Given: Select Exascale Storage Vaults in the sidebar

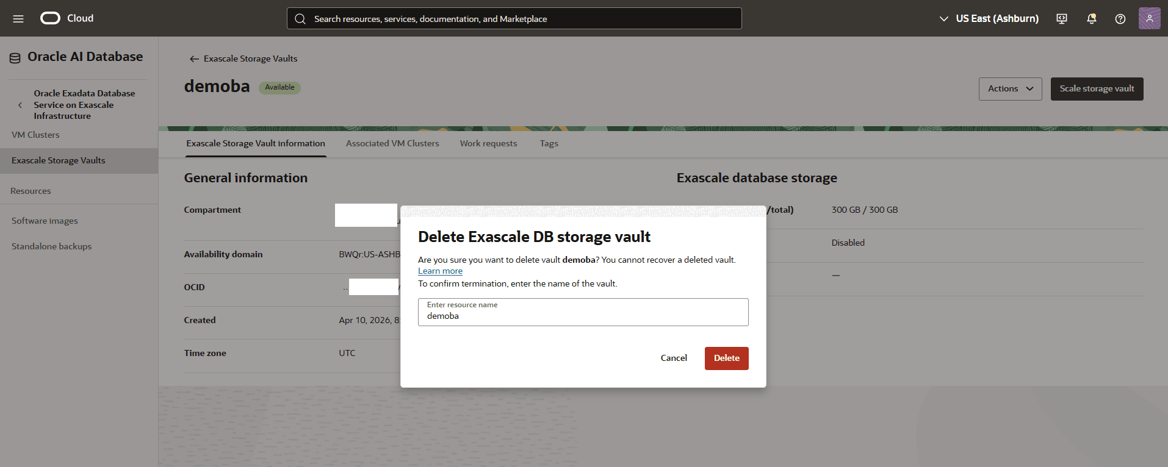Looking at the screenshot, I should click(79, 161).
